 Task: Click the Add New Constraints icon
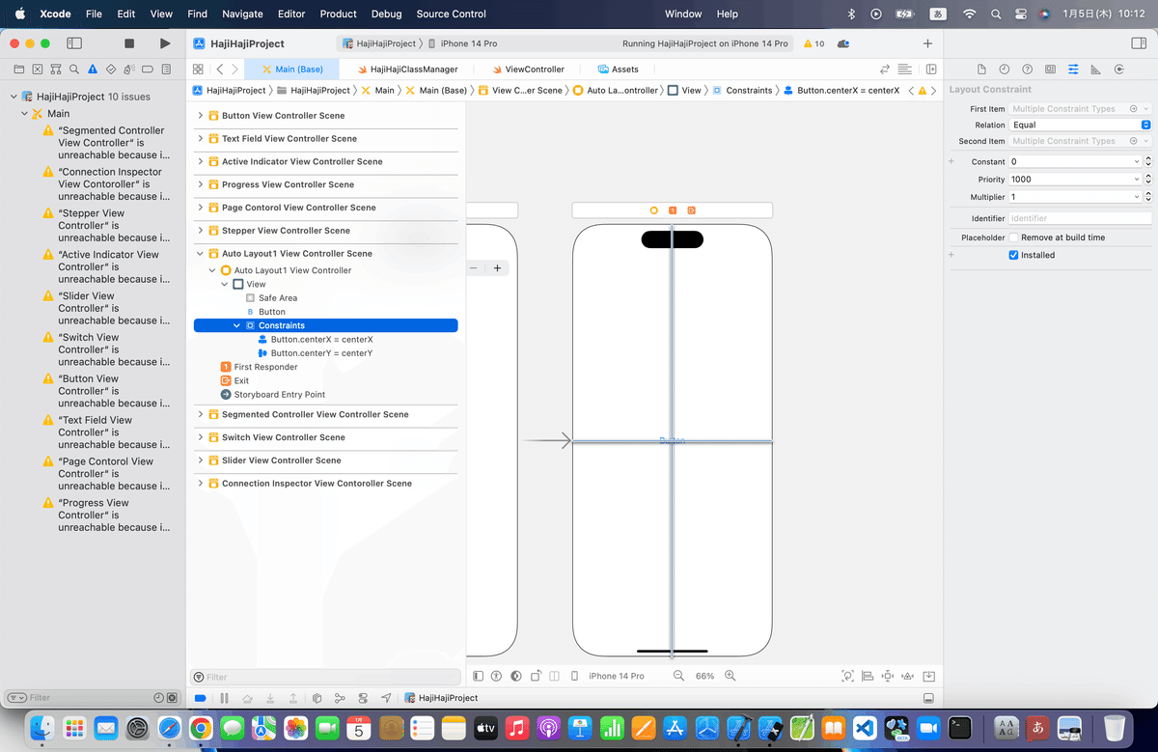pyautogui.click(x=887, y=676)
